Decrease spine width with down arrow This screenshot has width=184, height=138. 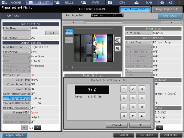(133, 116)
